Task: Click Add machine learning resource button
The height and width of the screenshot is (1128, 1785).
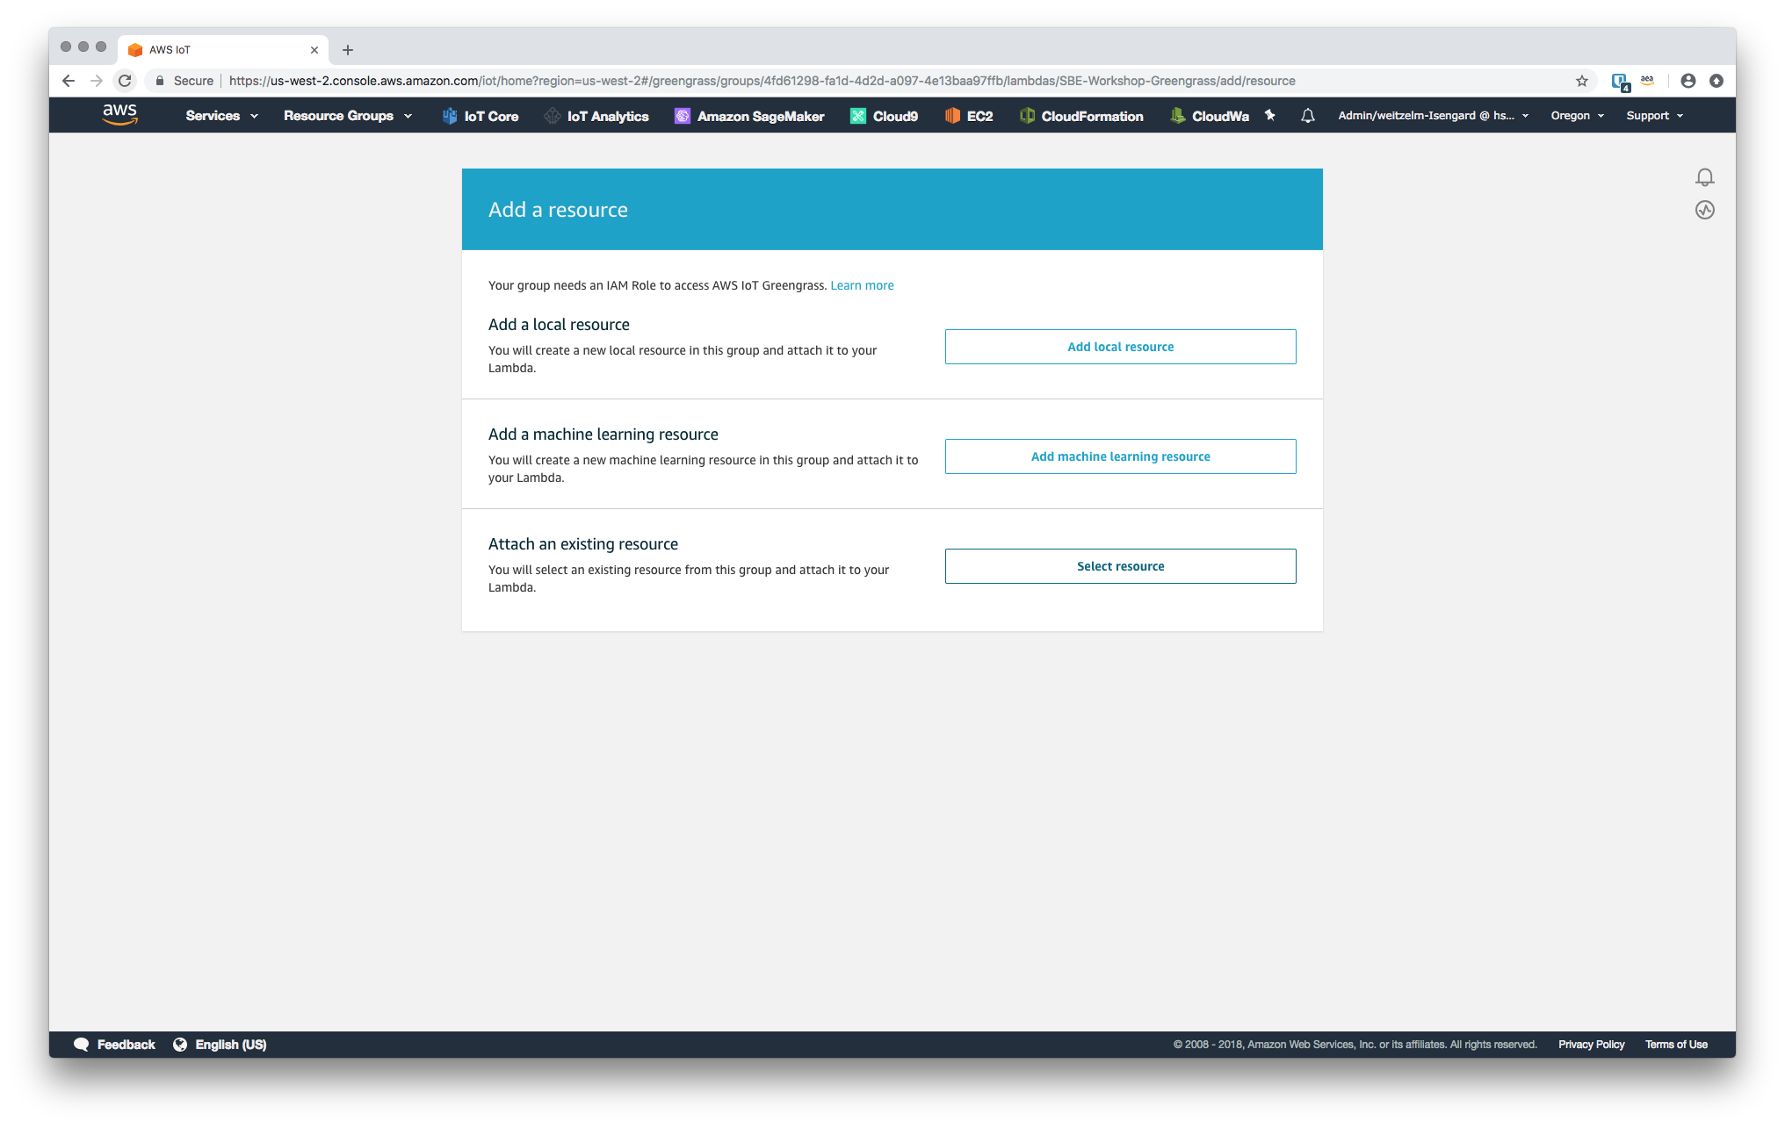Action: pos(1120,456)
